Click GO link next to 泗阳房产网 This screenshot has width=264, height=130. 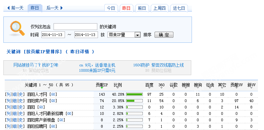(x=53, y=101)
